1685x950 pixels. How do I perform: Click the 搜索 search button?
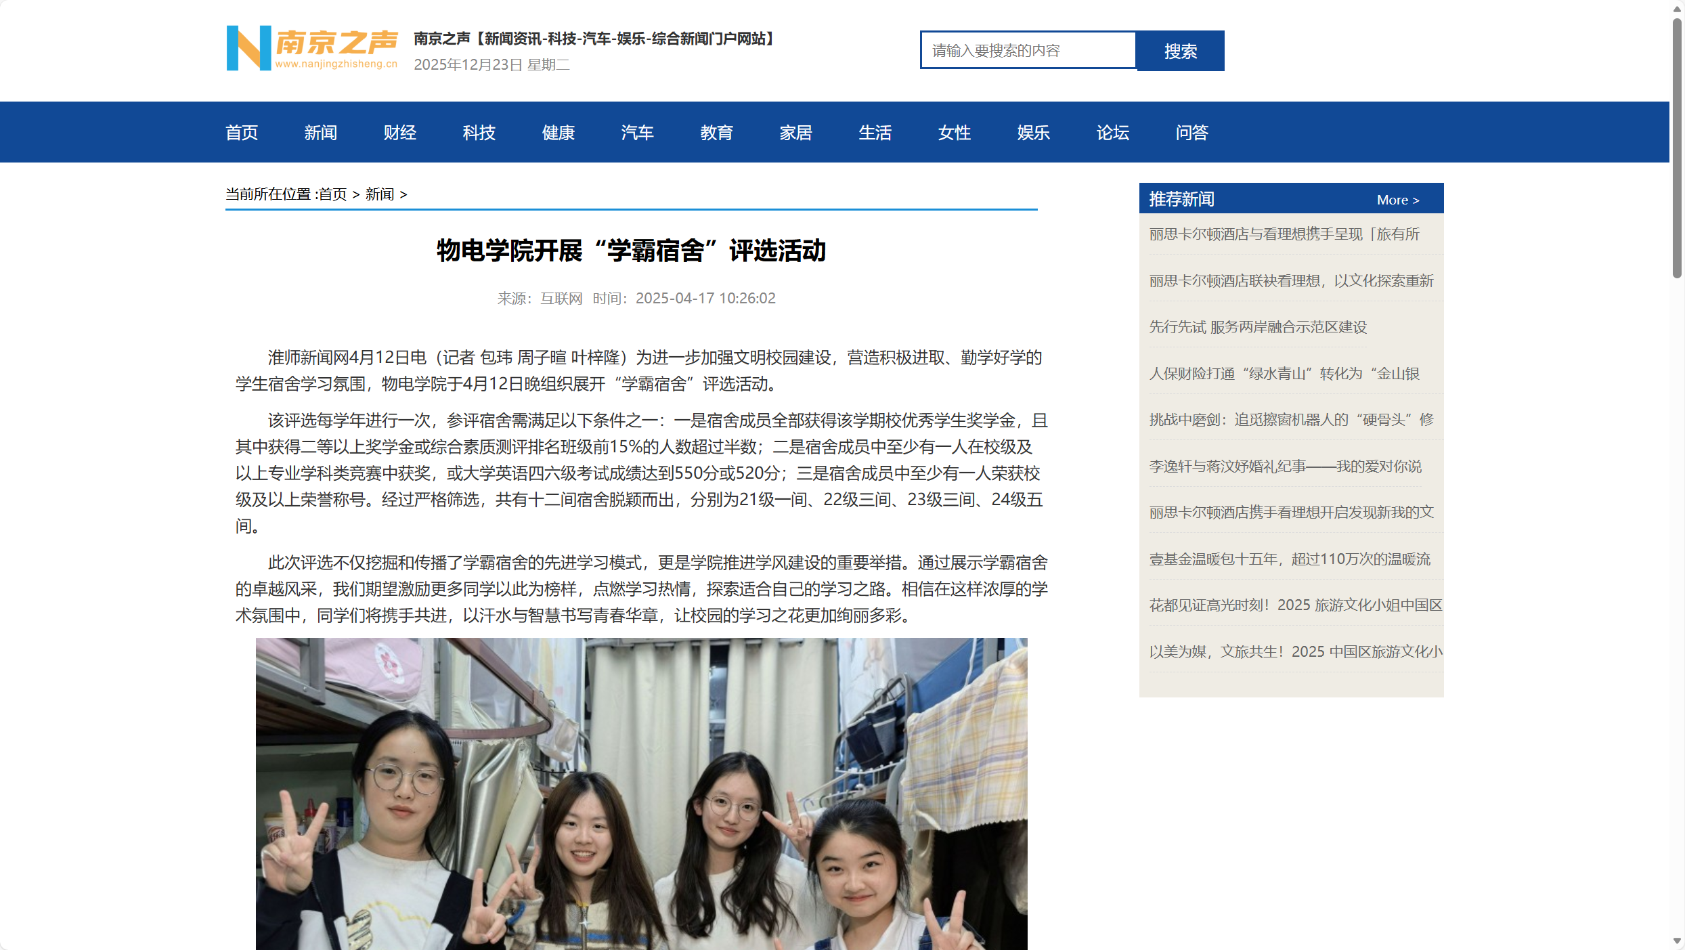(x=1180, y=50)
